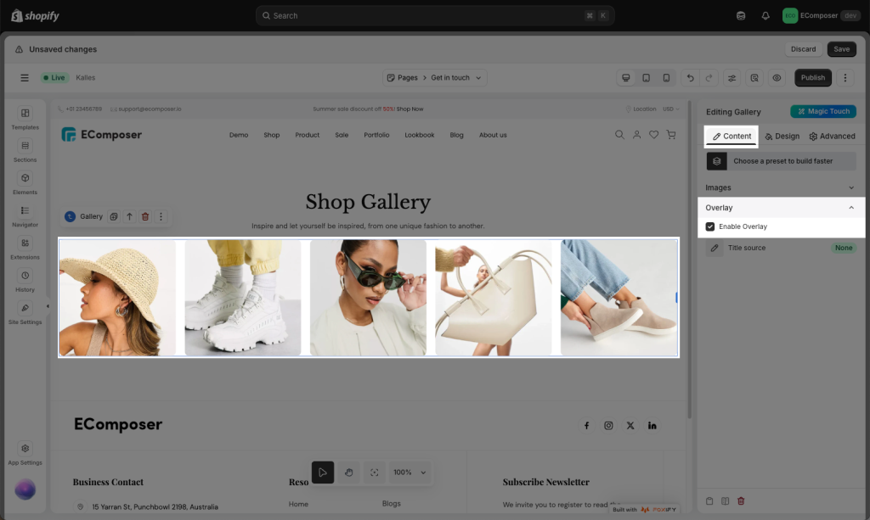Open the Elements panel
This screenshot has height=520, width=870.
(x=25, y=182)
